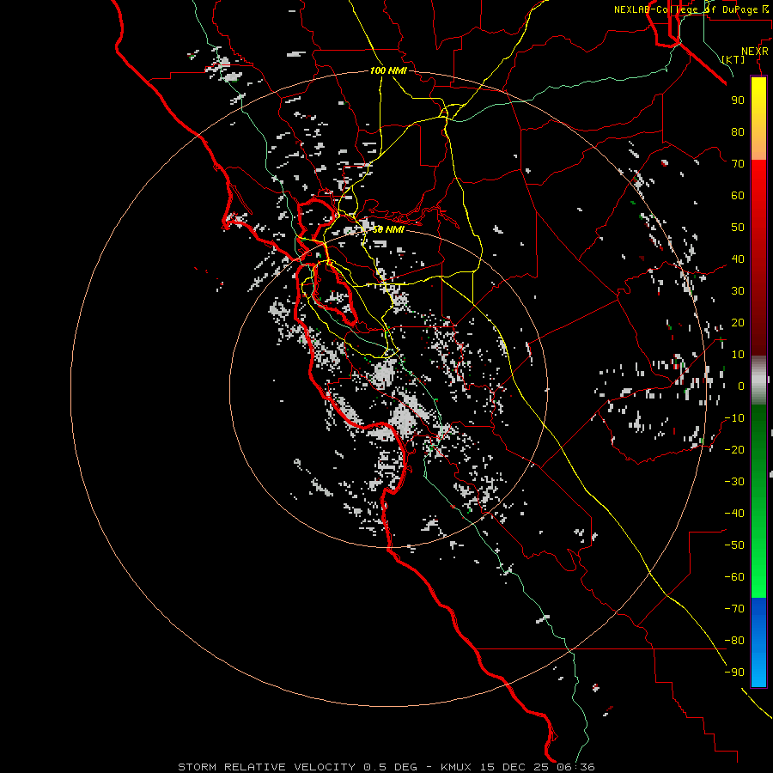Click the -60 value on velocity scale
Viewport: 773px width, 773px height.
click(734, 577)
